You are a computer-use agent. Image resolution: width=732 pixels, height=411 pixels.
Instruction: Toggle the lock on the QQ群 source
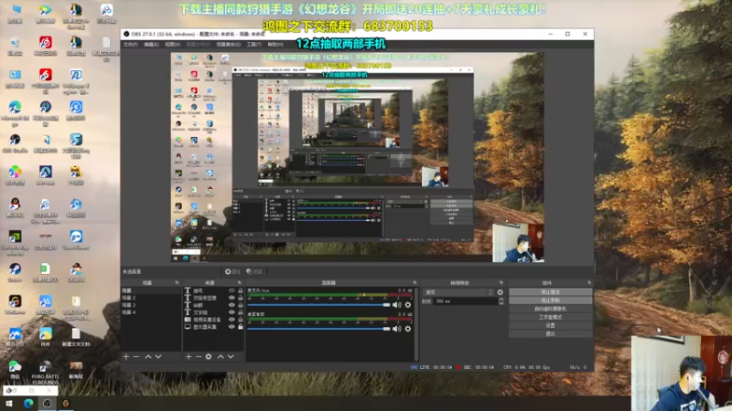[241, 305]
